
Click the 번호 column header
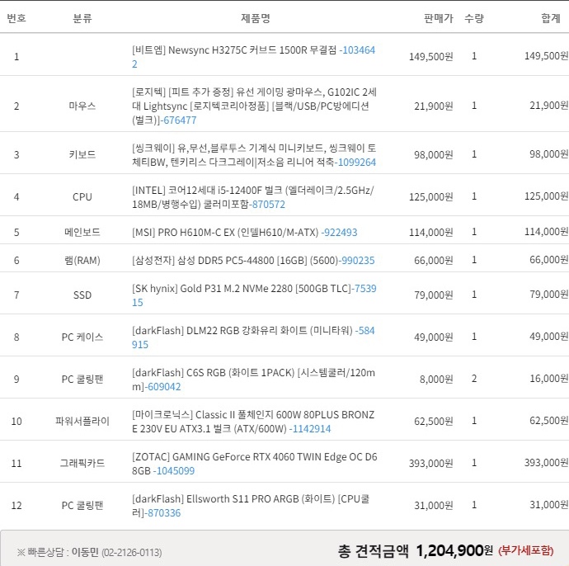[16, 18]
